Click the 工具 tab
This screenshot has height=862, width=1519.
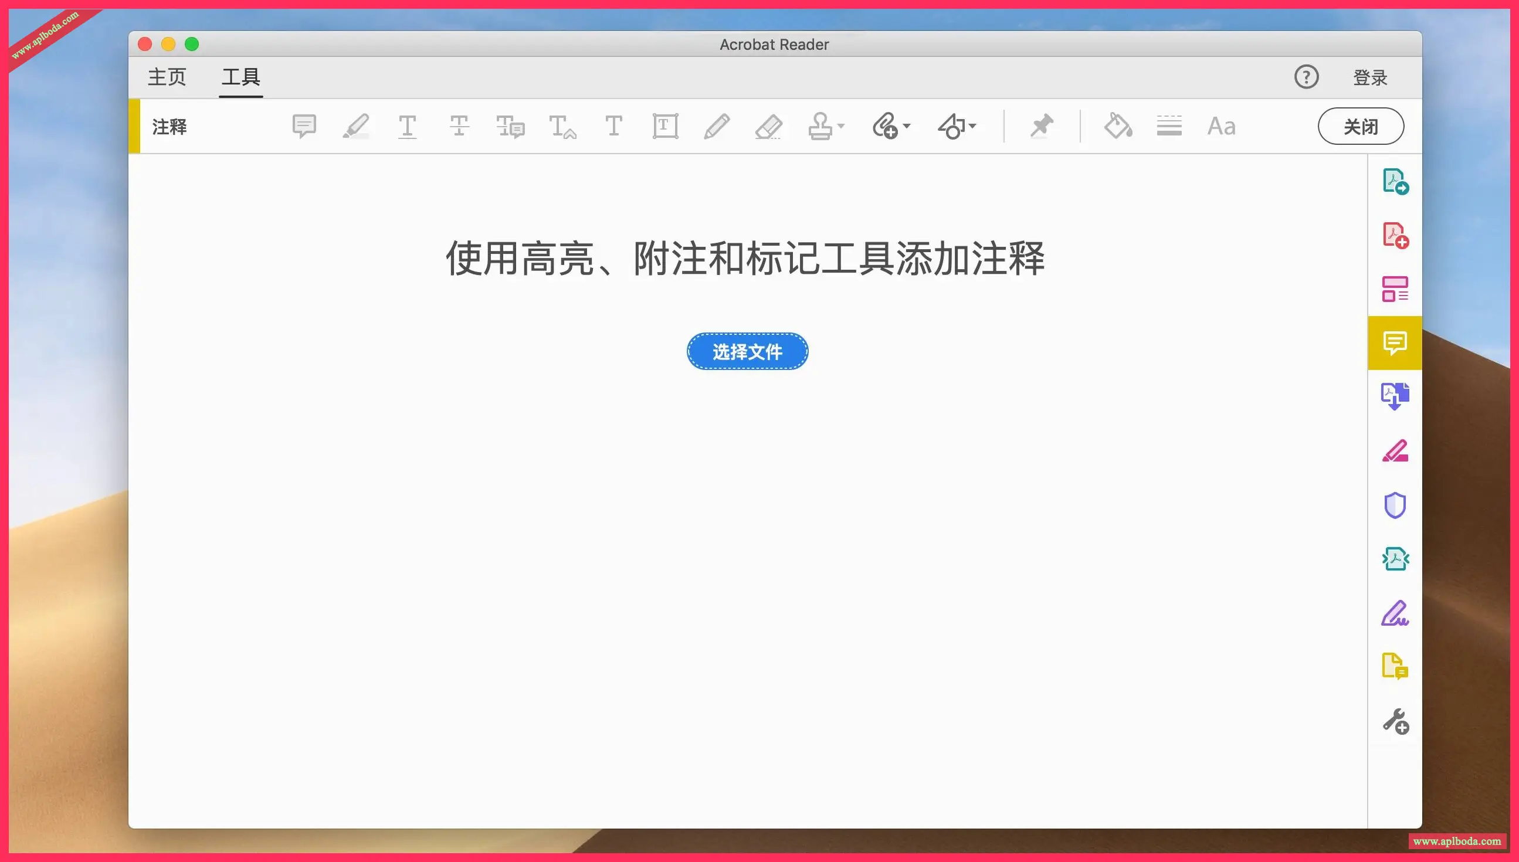pyautogui.click(x=241, y=77)
